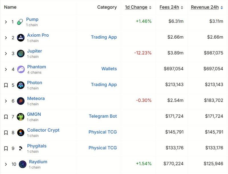This screenshot has width=228, height=174.
Task: Expand the Raydium row chevron
Action: 6,164
